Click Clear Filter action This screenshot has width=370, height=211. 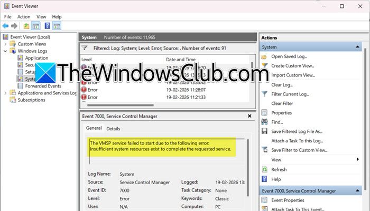coord(282,103)
